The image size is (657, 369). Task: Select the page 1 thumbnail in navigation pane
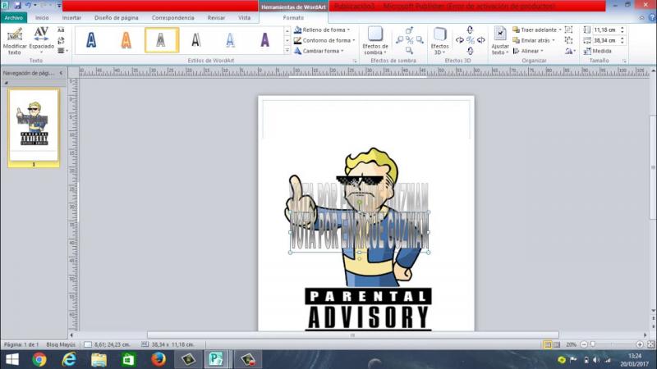coord(34,125)
